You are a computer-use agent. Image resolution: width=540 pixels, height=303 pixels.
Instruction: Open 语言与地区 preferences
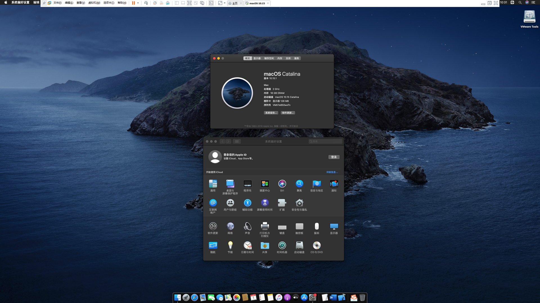point(317,185)
